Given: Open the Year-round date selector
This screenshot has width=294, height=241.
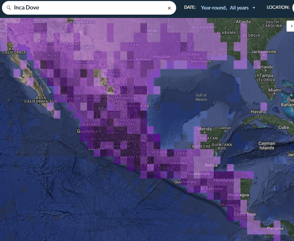Looking at the screenshot, I should point(213,8).
